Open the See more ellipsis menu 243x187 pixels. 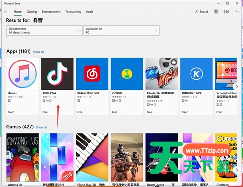(x=237, y=12)
